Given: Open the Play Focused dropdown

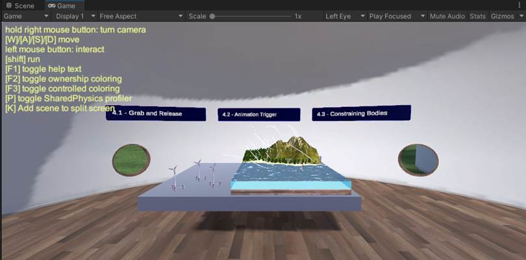Looking at the screenshot, I should pos(397,16).
